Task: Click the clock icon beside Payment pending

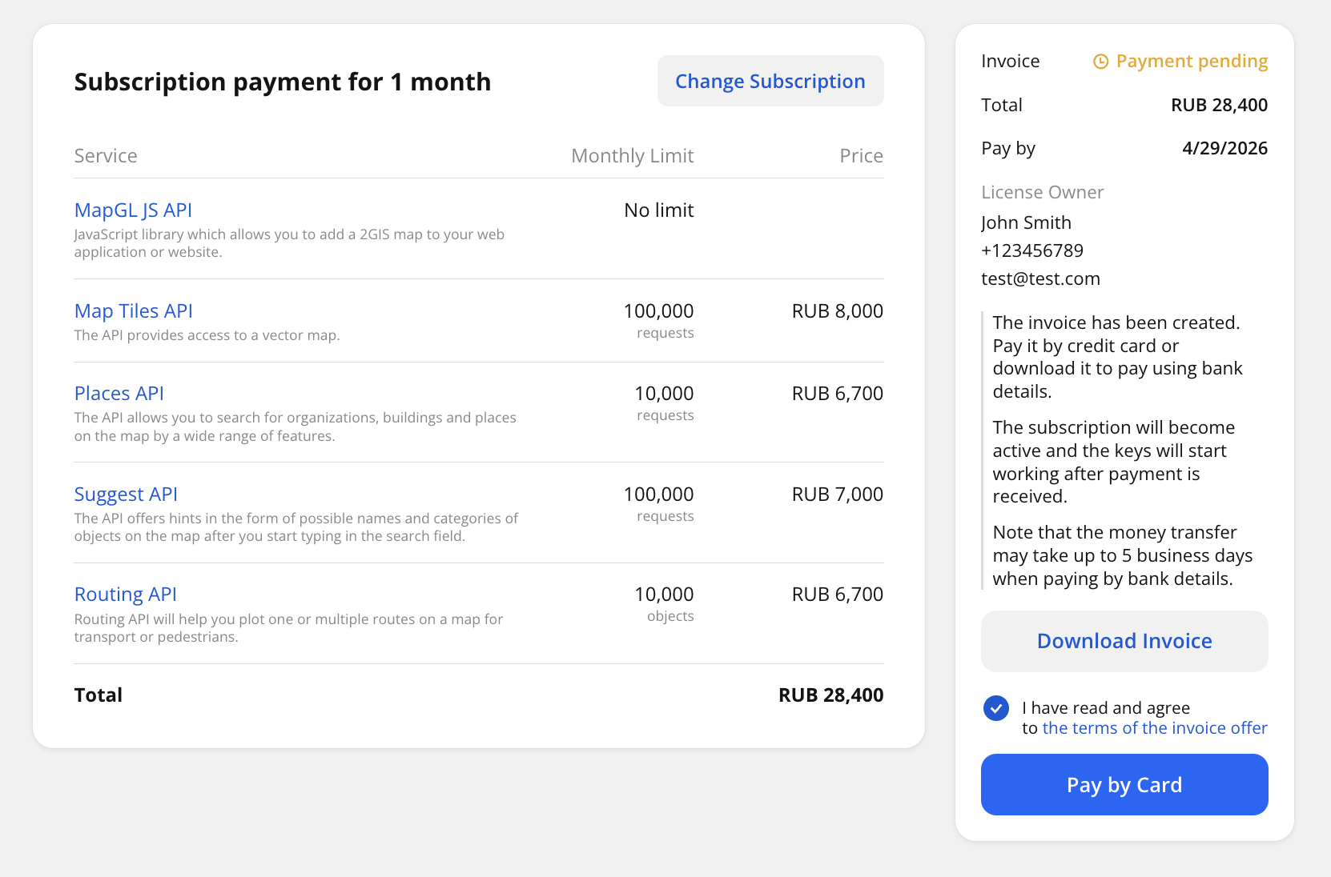Action: [x=1101, y=62]
